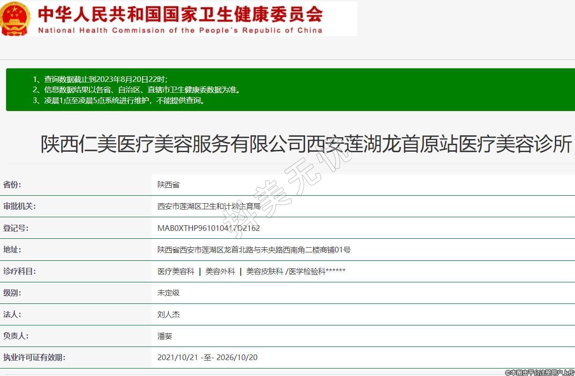575x376 pixels.
Task: Click the address value 陕西省西安市莲湖区龙首北路
Action: [x=254, y=250]
